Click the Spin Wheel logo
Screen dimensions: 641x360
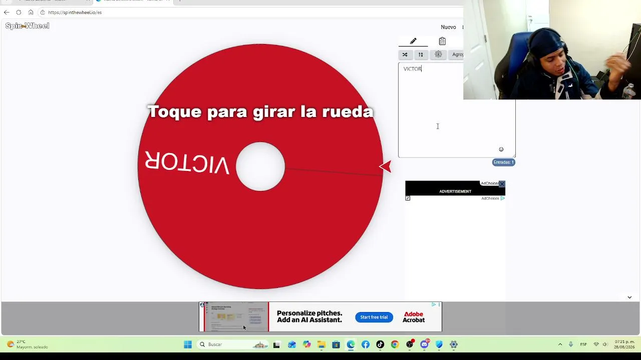pos(27,25)
